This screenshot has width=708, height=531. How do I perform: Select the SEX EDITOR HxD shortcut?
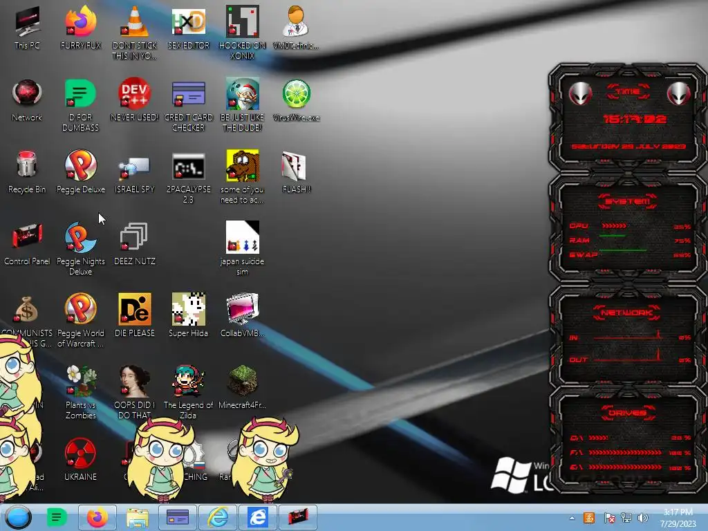pyautogui.click(x=188, y=27)
